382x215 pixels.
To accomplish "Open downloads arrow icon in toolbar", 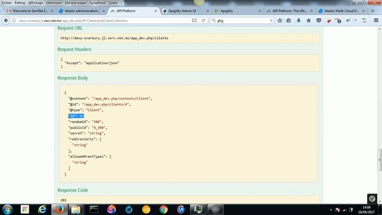I will click(x=298, y=21).
